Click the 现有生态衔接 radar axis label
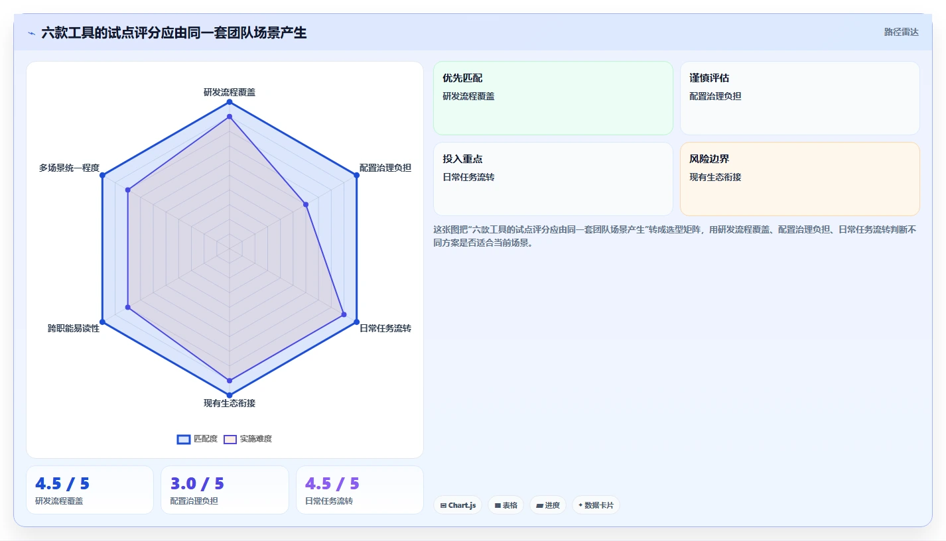This screenshot has width=946, height=541. point(230,403)
